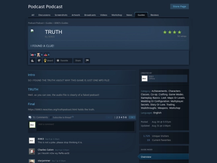Open B963 creator profile in Created By panel
Screen dimensions: 217x163
pos(151,76)
